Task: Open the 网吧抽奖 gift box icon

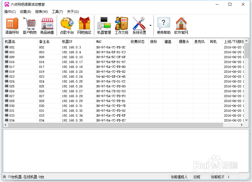Action: tap(84, 26)
